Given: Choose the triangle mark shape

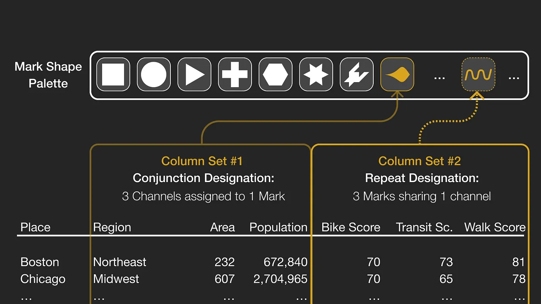Looking at the screenshot, I should pyautogui.click(x=194, y=74).
